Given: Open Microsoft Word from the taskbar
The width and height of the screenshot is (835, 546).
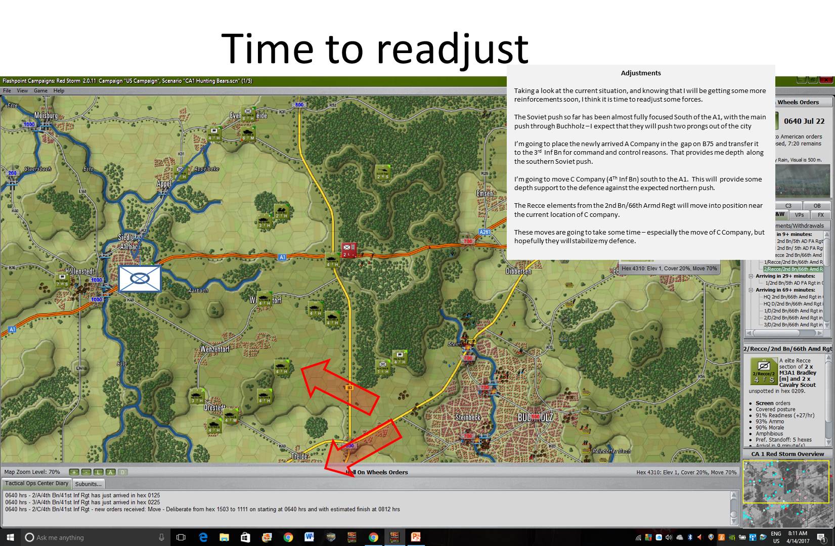Looking at the screenshot, I should pos(310,537).
